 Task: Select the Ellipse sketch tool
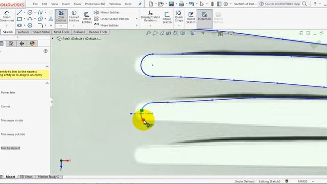(40, 19)
